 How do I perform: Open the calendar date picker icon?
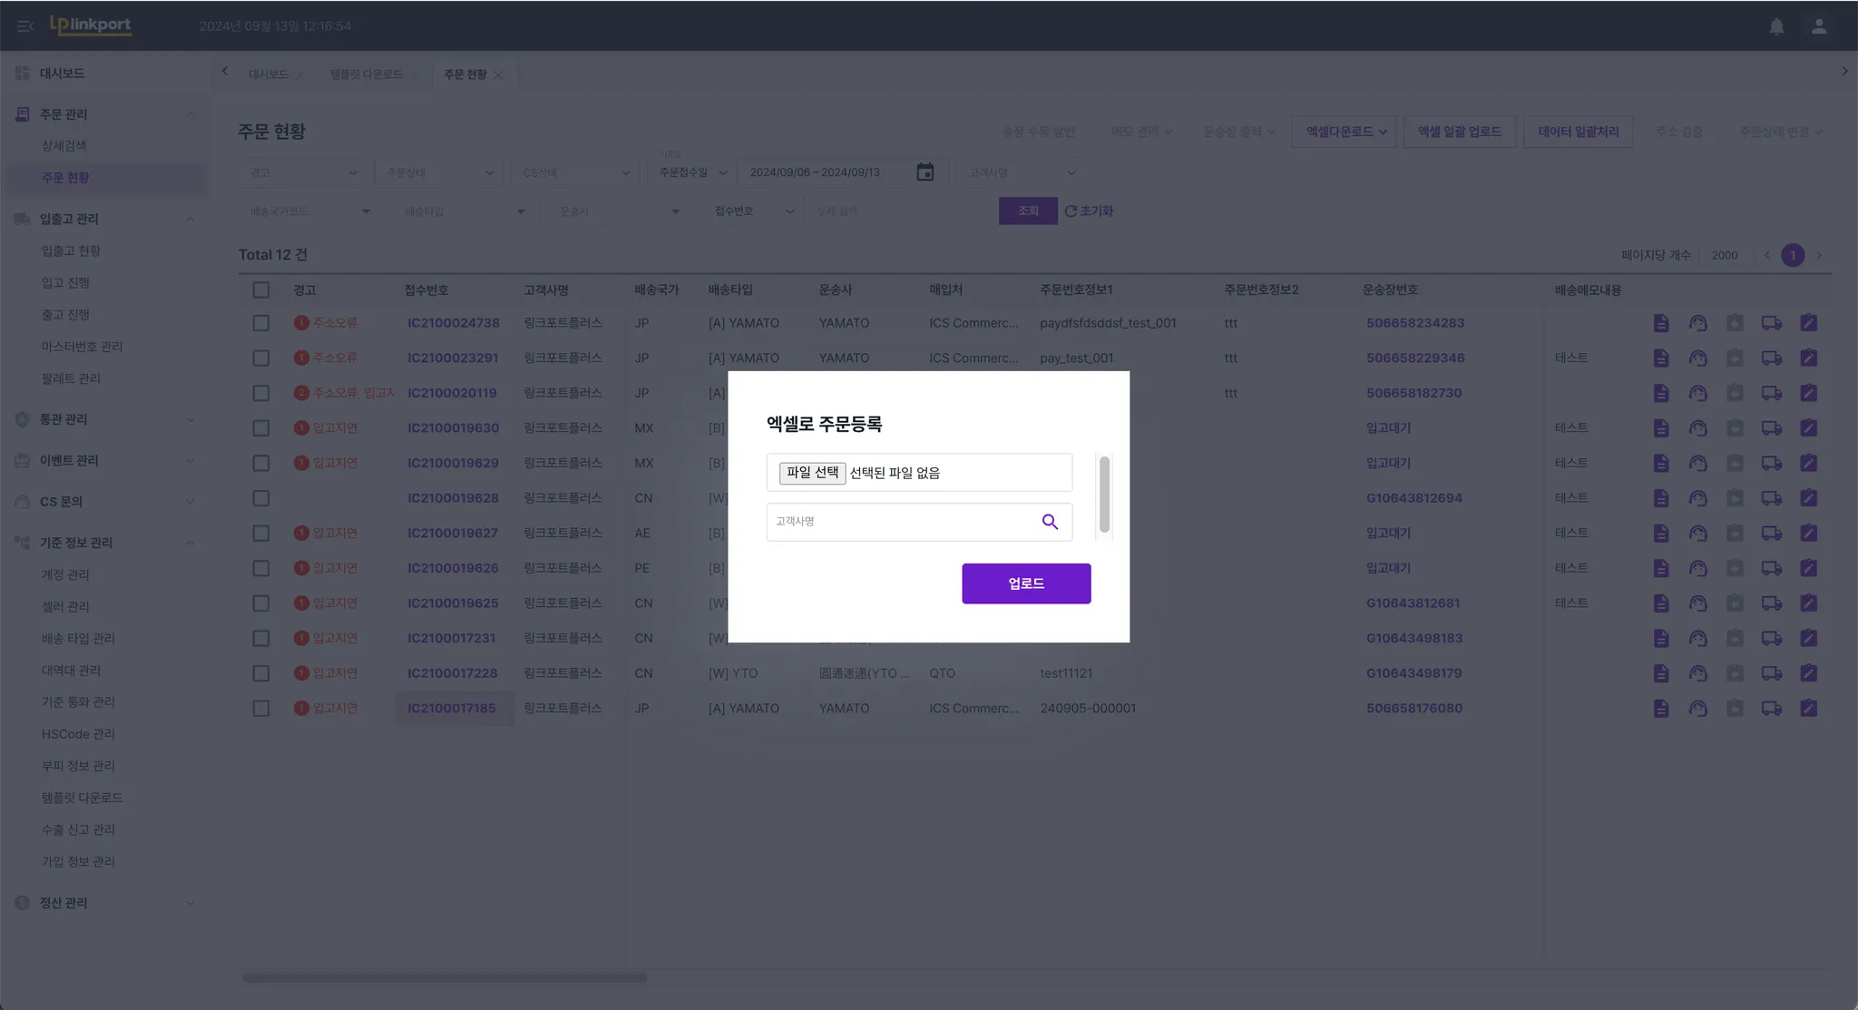(x=924, y=172)
